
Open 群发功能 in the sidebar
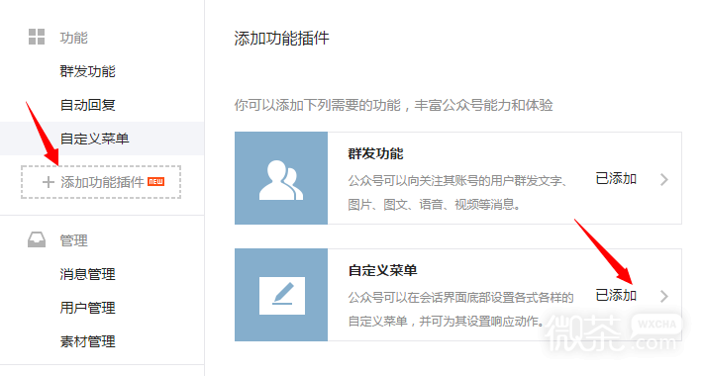pos(88,71)
